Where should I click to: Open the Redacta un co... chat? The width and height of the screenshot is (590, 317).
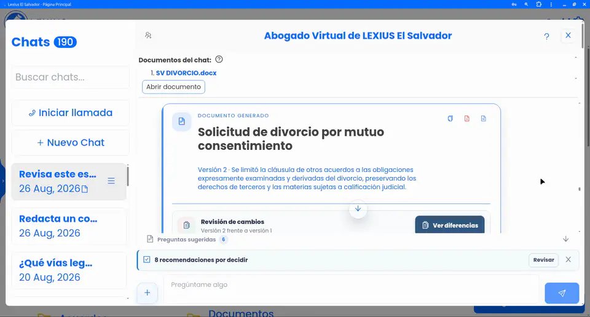pos(69,225)
